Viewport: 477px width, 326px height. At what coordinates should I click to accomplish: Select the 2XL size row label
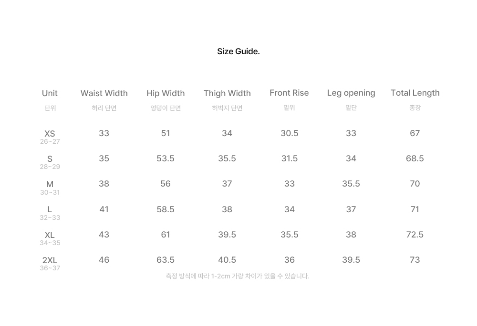[x=50, y=260]
